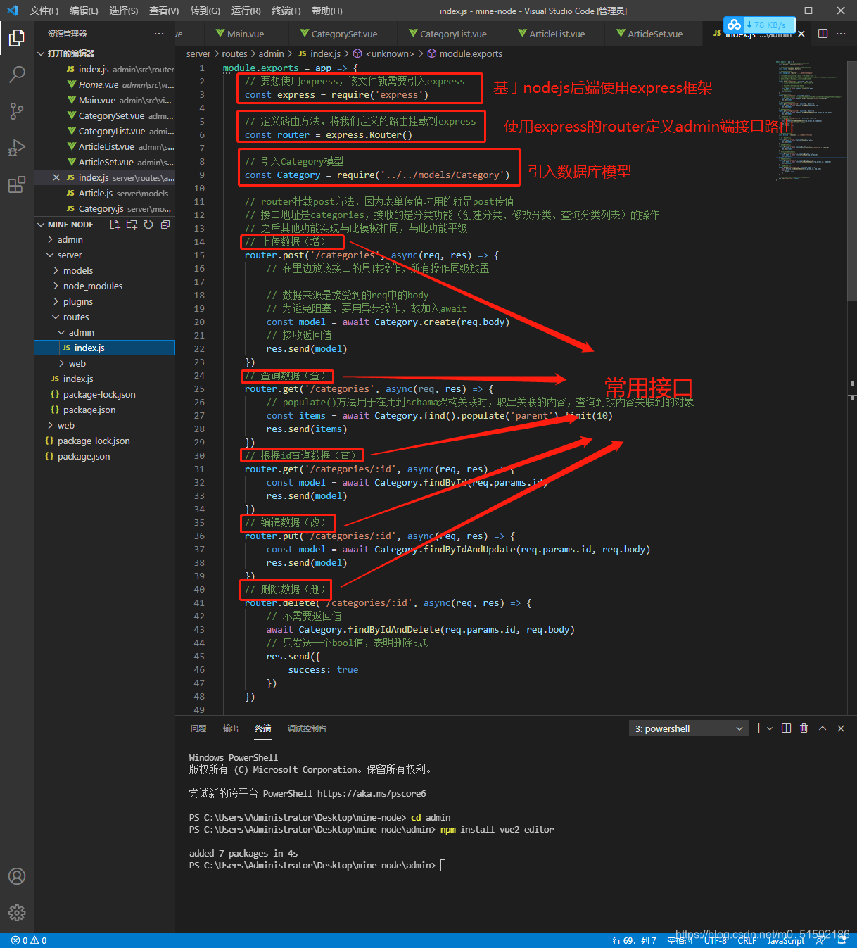Kill terminal with trash icon
857x948 pixels.
point(804,728)
